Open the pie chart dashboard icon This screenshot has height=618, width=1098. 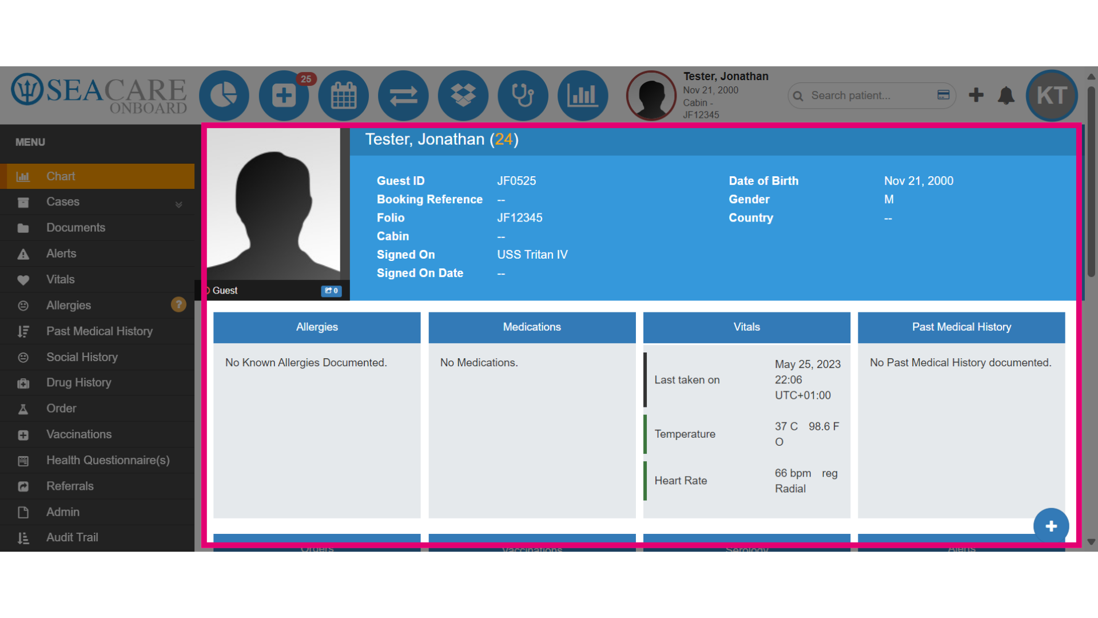[224, 96]
